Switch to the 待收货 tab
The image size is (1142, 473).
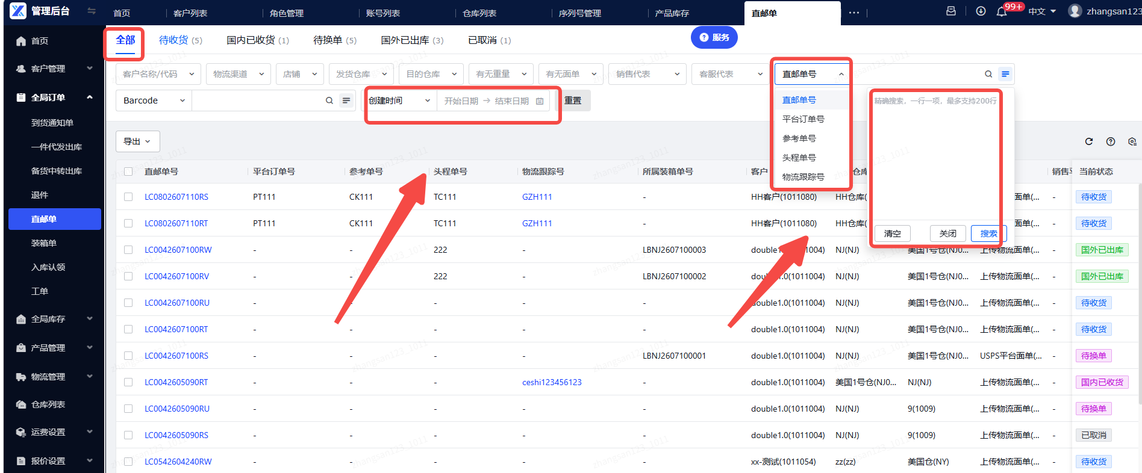coord(180,40)
